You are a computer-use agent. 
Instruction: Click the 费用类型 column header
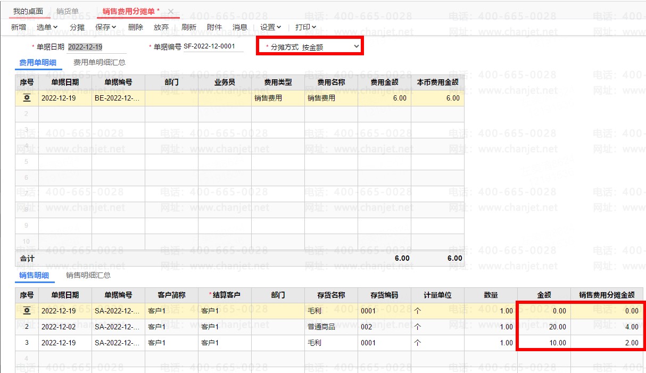coord(278,82)
